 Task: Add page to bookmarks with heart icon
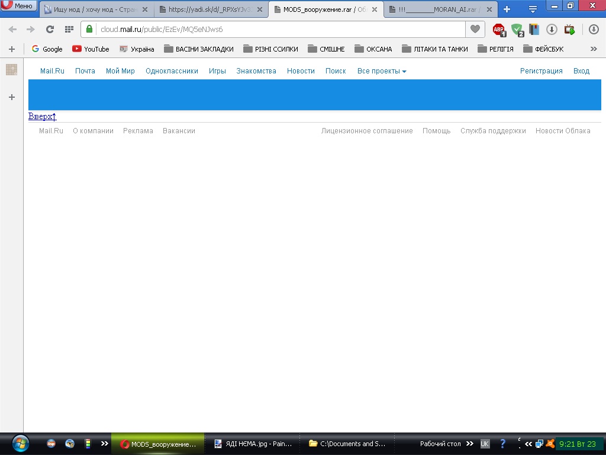(x=475, y=29)
